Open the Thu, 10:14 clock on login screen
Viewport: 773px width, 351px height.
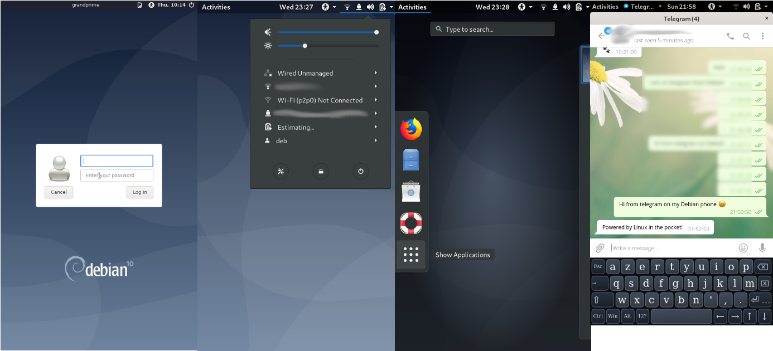(172, 5)
